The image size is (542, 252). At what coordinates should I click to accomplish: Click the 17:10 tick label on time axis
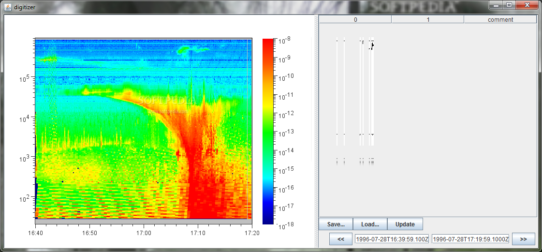(197, 233)
